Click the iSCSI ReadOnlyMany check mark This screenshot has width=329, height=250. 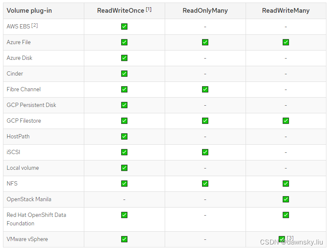[x=205, y=152]
